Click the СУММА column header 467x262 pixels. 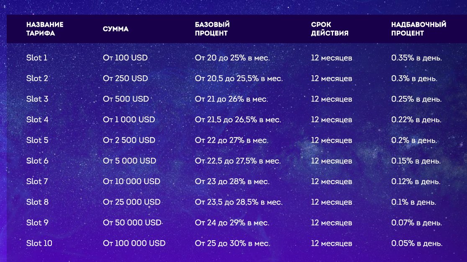115,29
